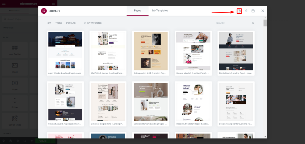Click the import template upload icon
305x144 pixels.
[239, 11]
